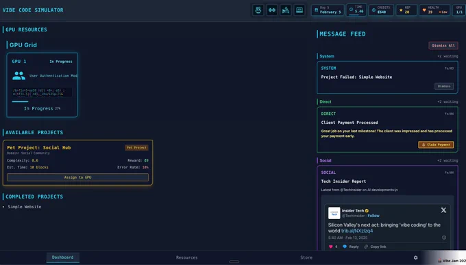Click the eat meal bowl icon

[258, 10]
